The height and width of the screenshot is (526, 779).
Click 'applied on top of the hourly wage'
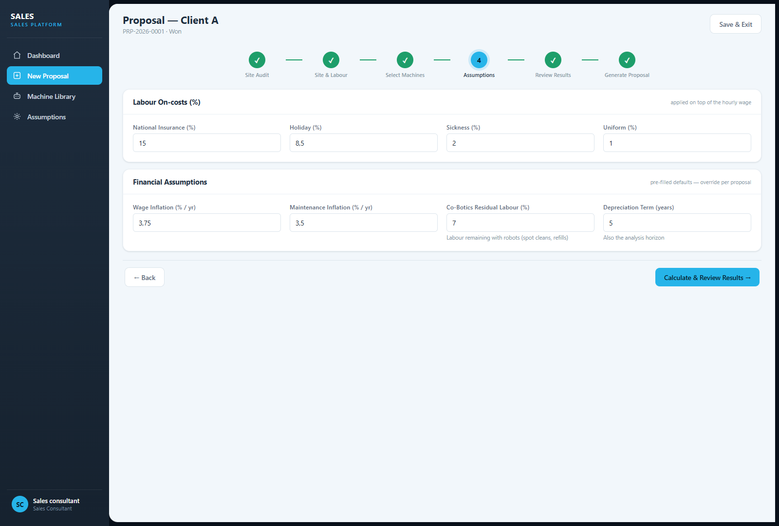pyautogui.click(x=711, y=103)
